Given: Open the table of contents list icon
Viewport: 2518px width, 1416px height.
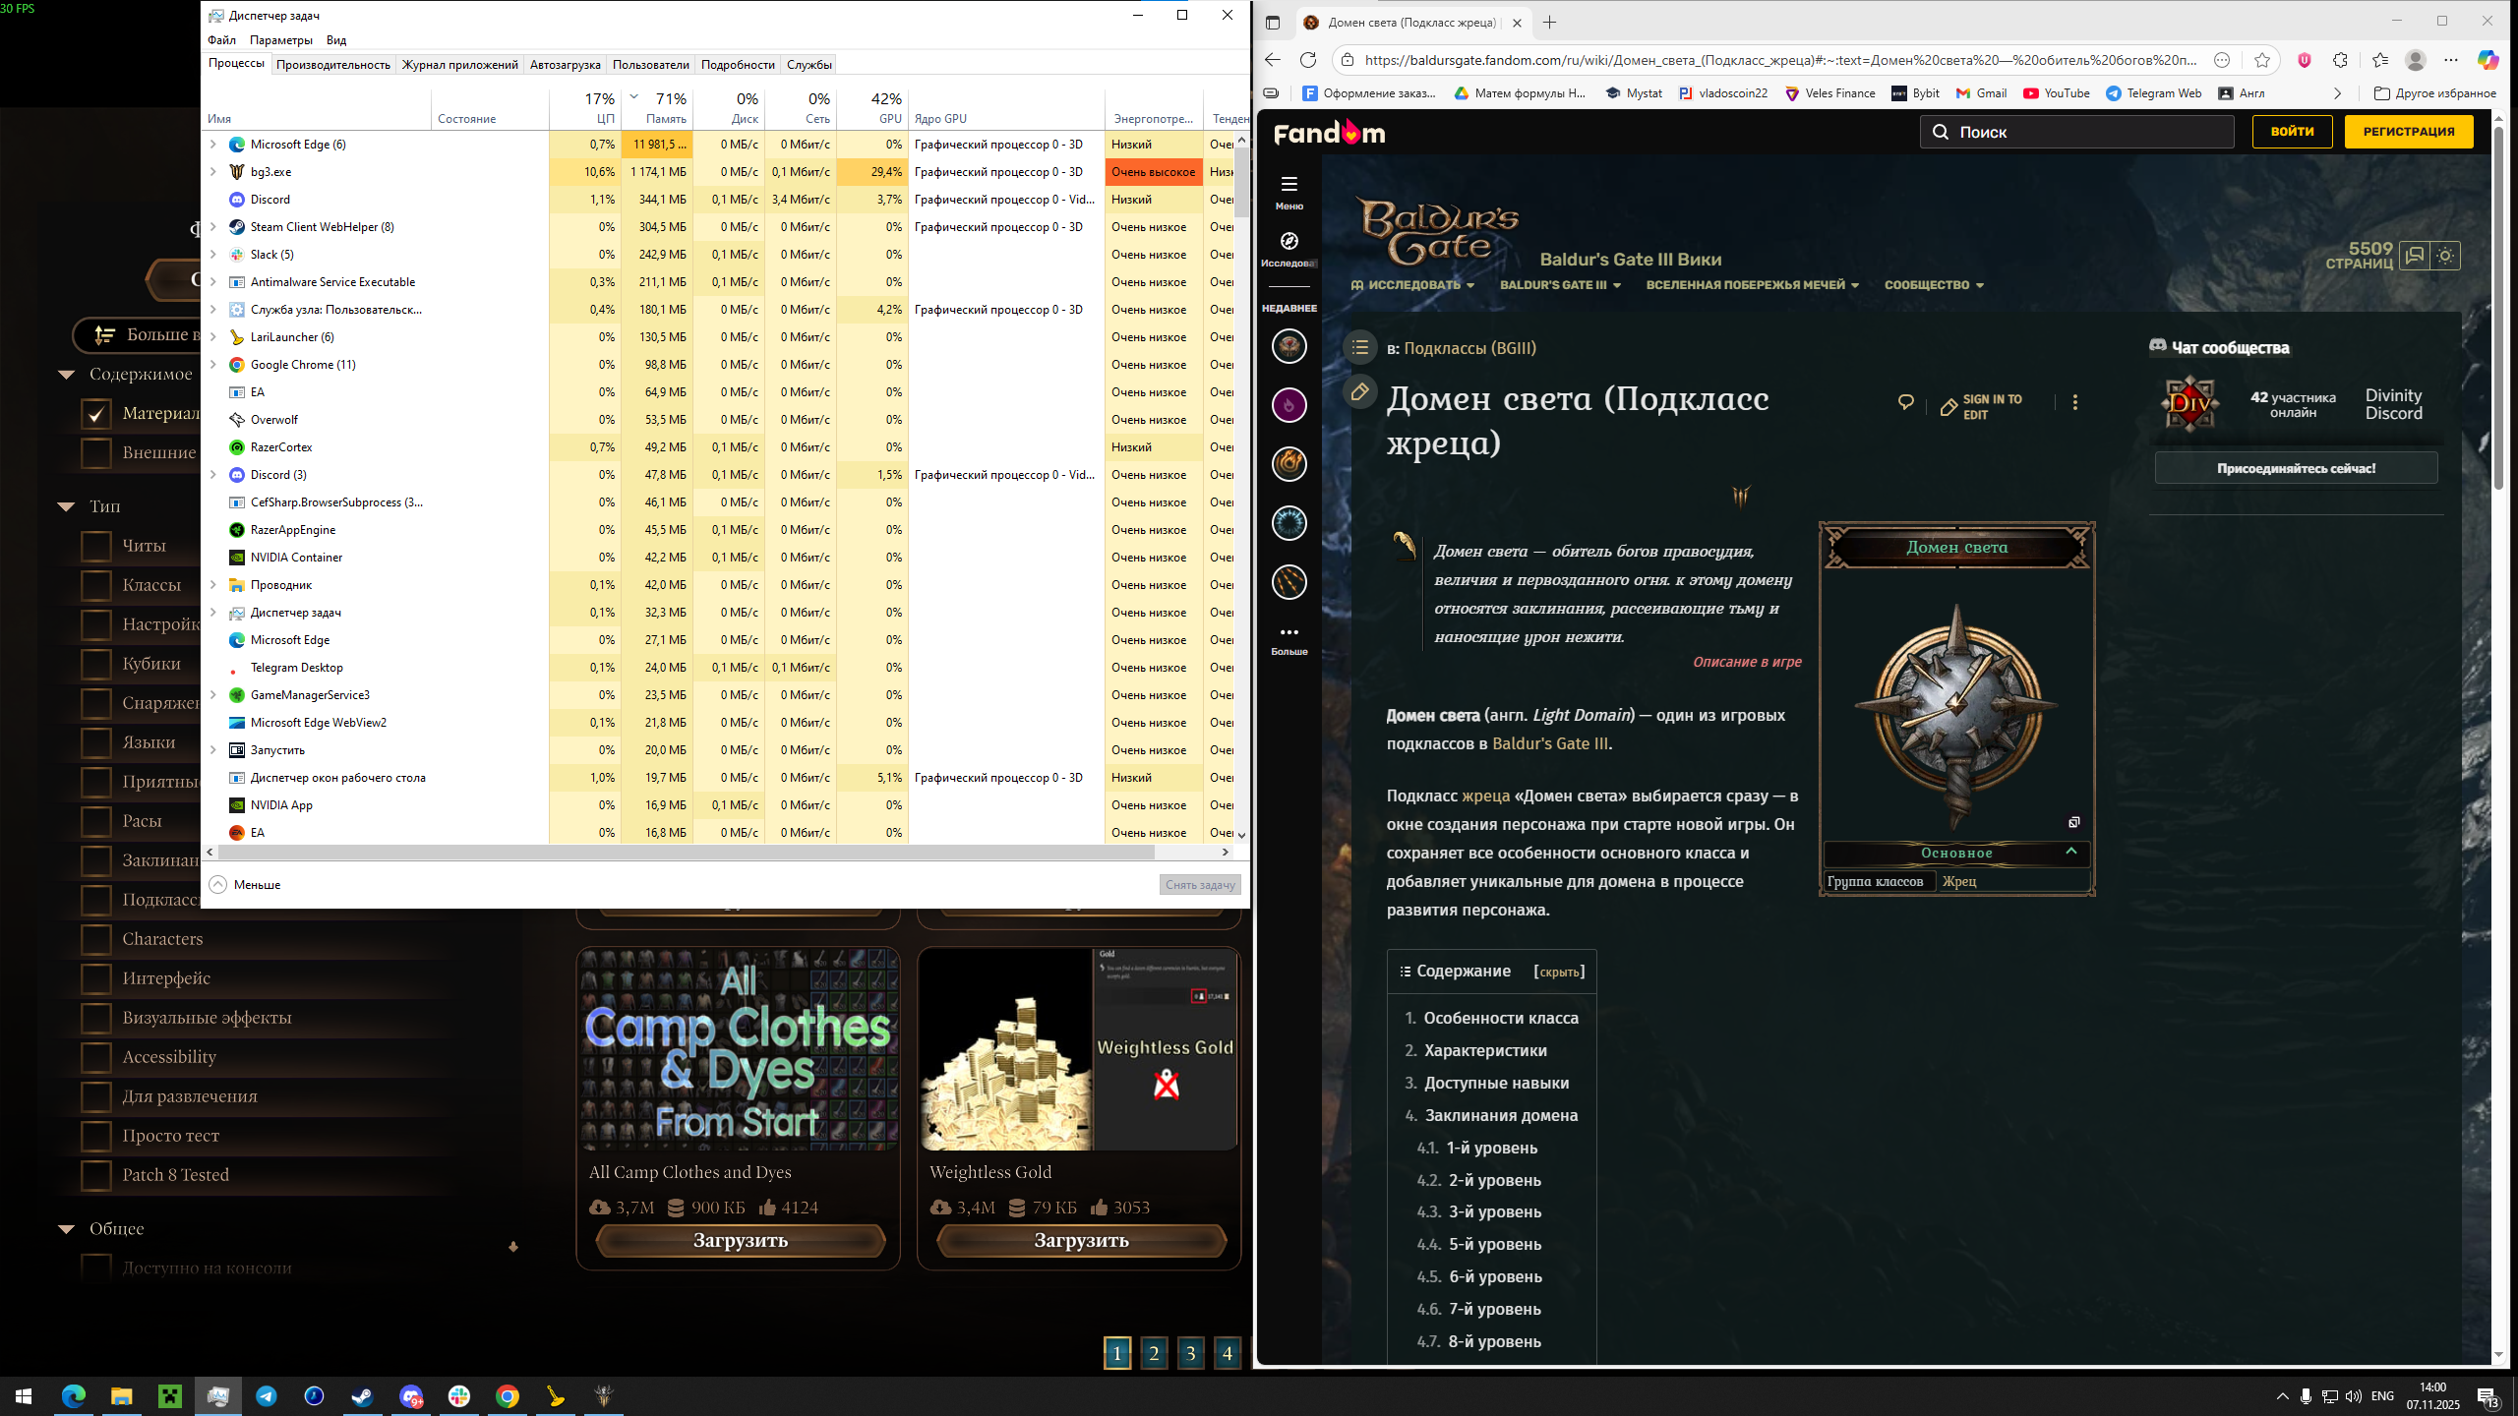Looking at the screenshot, I should pyautogui.click(x=1360, y=347).
